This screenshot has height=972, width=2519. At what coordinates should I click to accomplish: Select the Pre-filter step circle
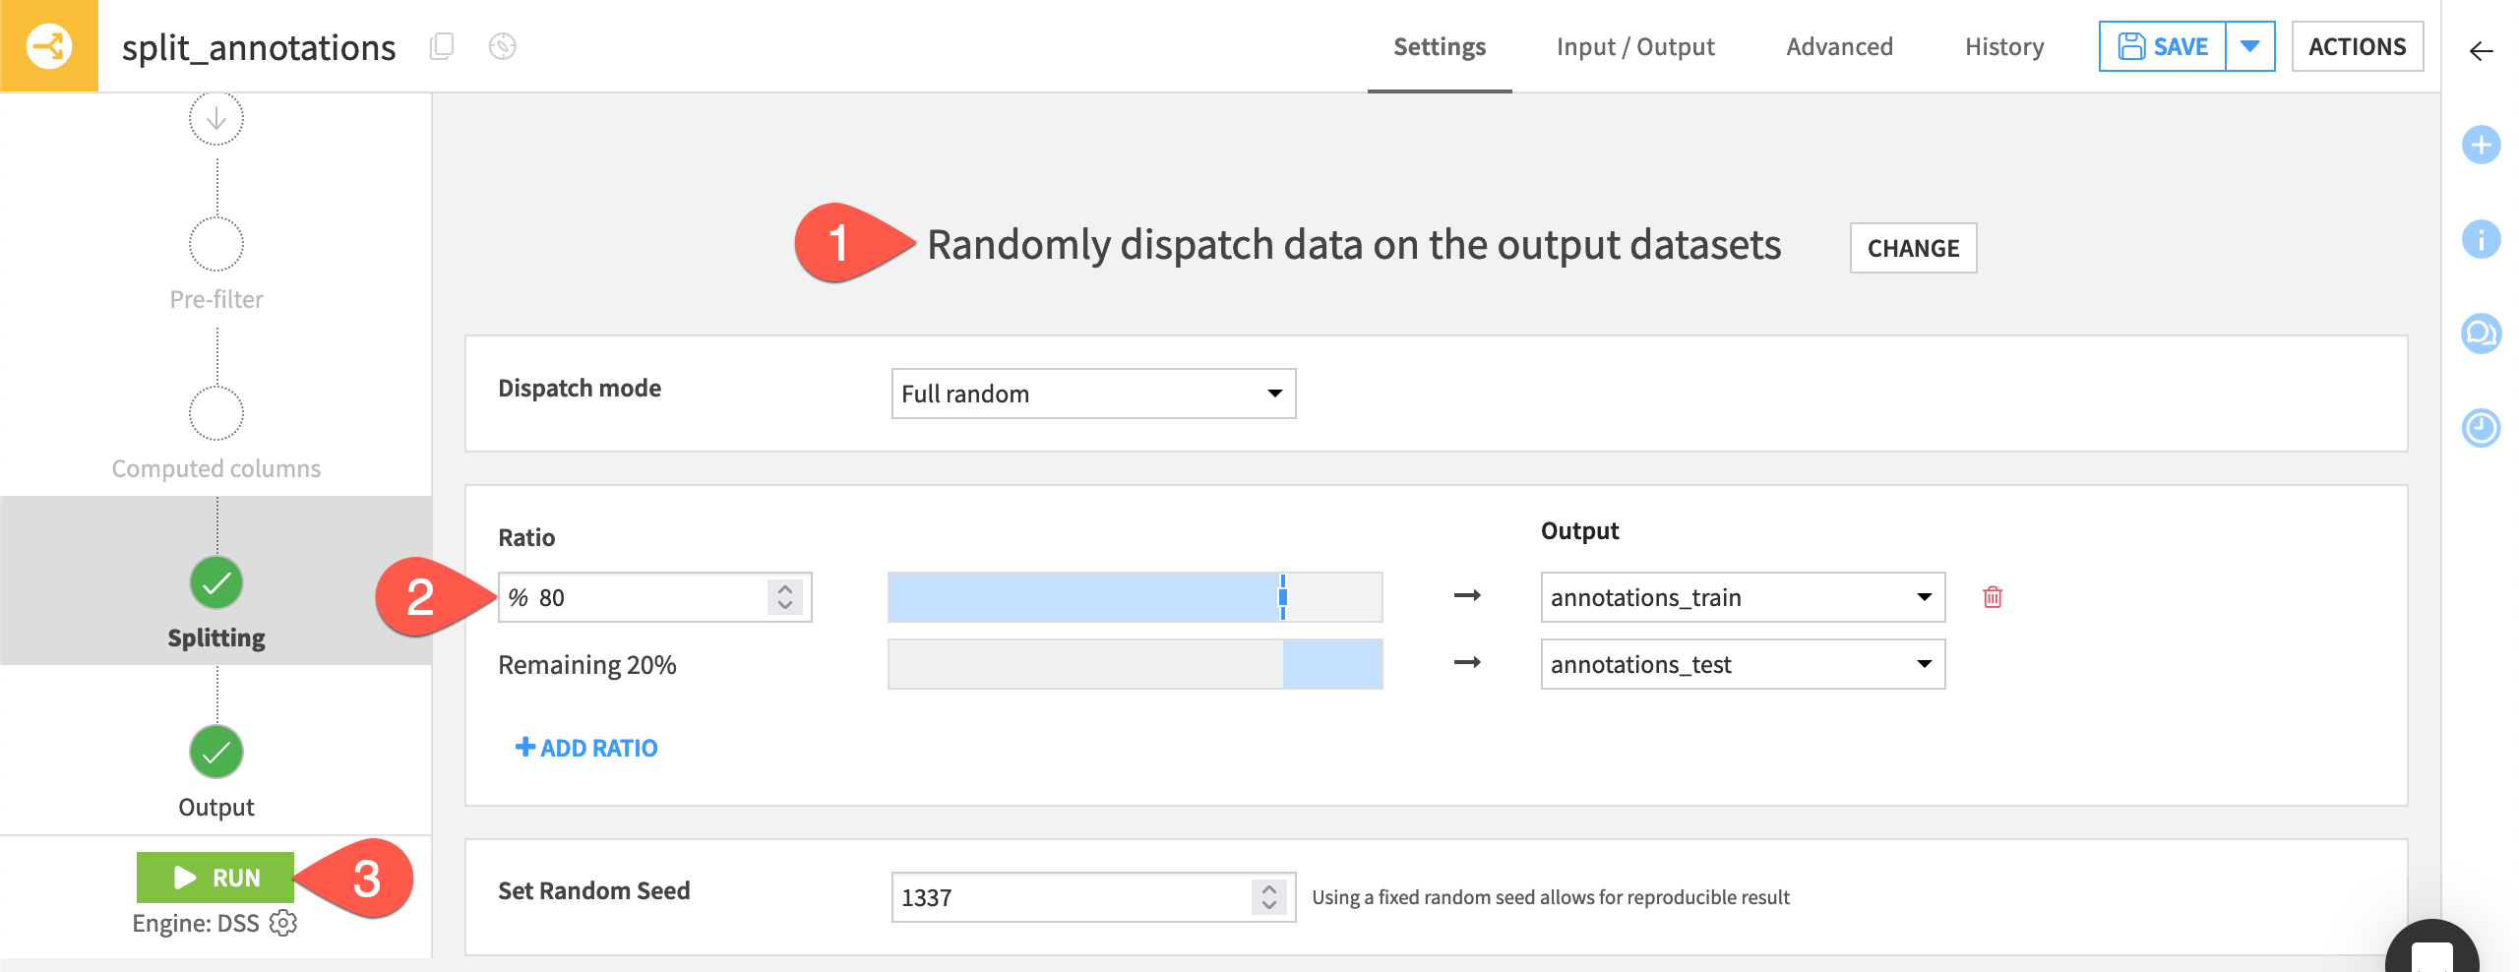(215, 243)
